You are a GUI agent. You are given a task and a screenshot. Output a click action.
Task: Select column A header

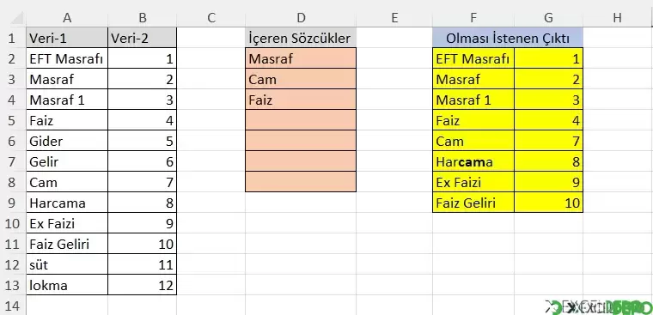[67, 17]
